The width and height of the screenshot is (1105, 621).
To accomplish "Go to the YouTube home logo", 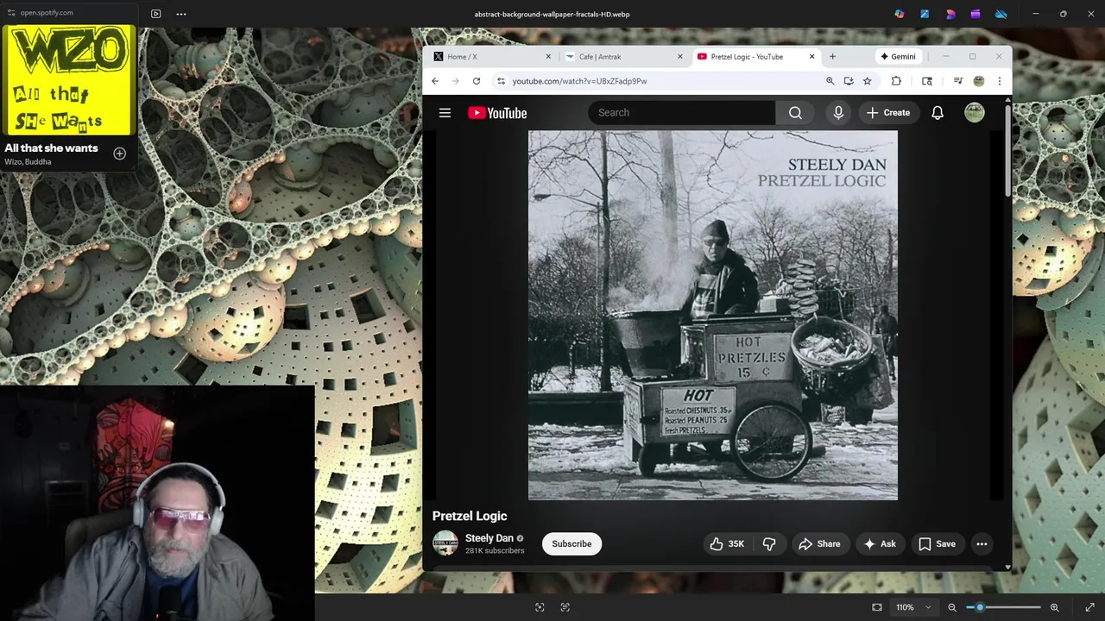I will (497, 113).
